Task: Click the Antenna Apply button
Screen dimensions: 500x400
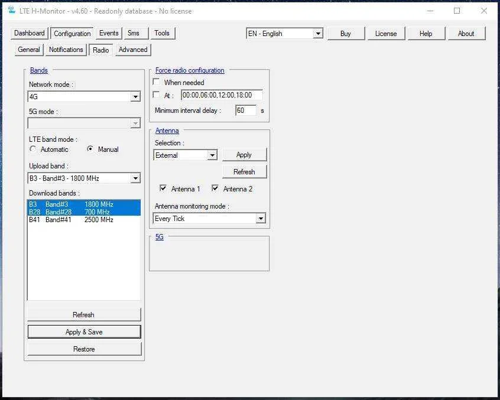Action: (244, 155)
